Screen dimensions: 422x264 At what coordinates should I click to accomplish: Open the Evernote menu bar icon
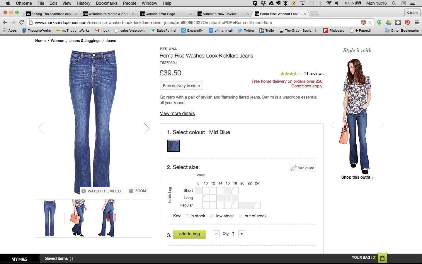[x=278, y=3]
